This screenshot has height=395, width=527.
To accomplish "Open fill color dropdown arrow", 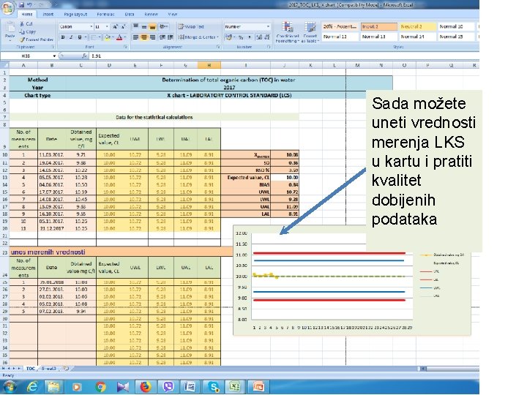I will pyautogui.click(x=113, y=37).
